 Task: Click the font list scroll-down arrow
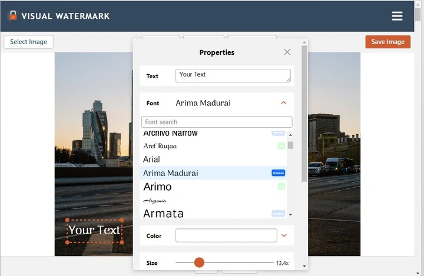(290, 215)
